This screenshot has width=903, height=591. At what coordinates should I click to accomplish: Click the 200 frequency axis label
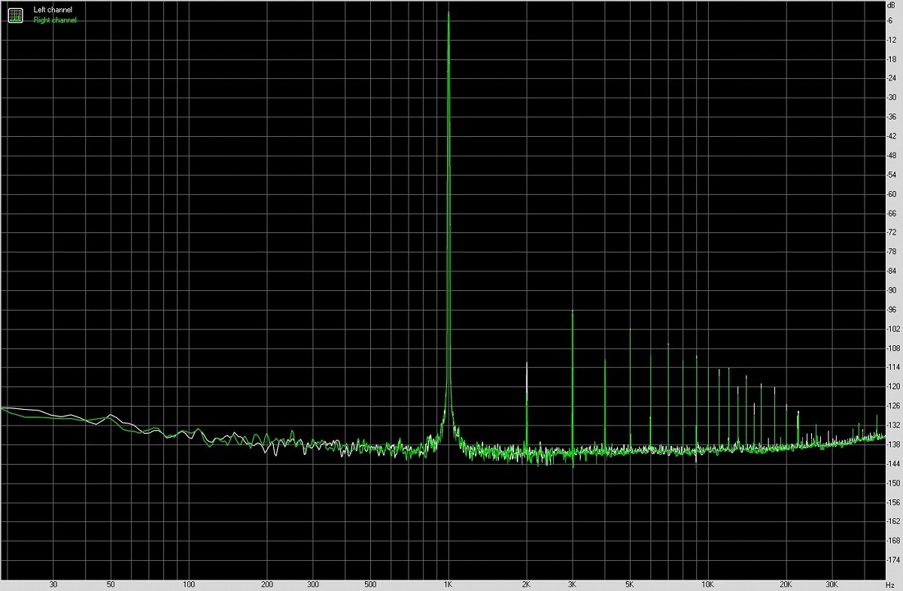pyautogui.click(x=267, y=584)
